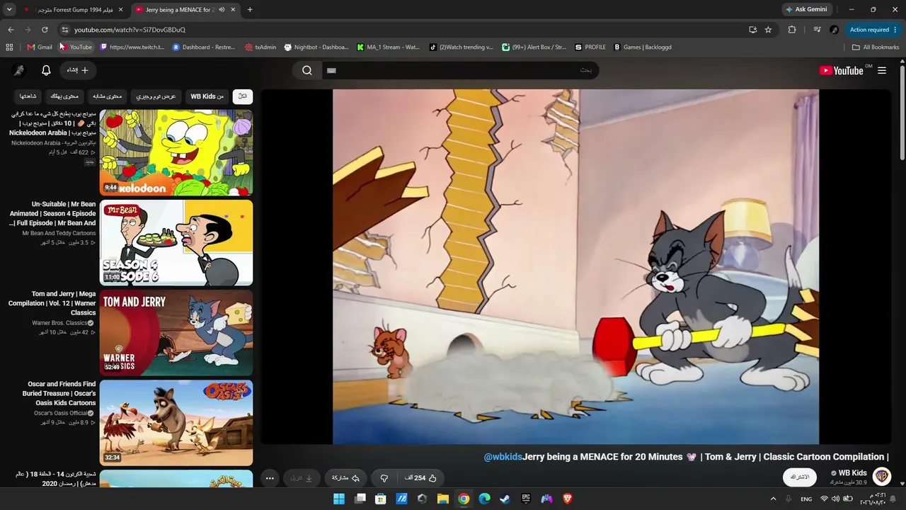Open Tom and Jerry Mega Compilation thumbnail
906x510 pixels.
click(x=176, y=332)
